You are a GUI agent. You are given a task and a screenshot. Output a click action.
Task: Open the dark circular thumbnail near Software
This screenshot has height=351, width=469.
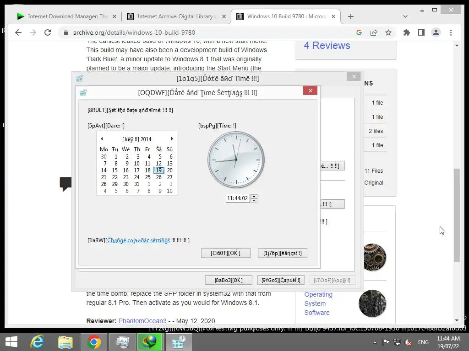(372, 303)
